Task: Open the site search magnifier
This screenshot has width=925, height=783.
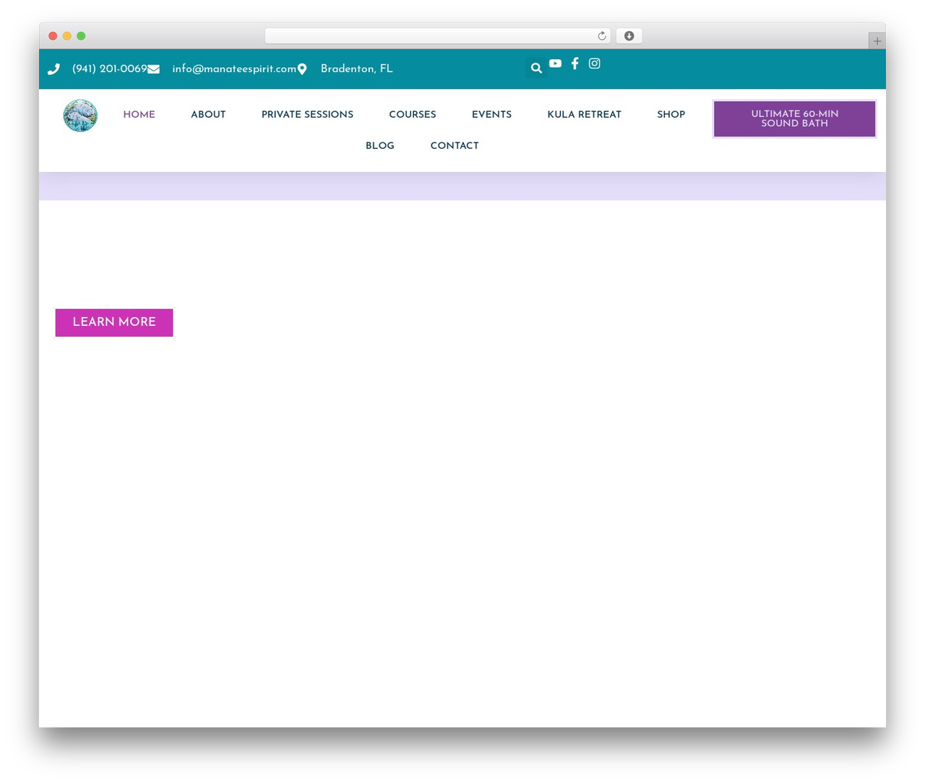Action: (x=536, y=68)
